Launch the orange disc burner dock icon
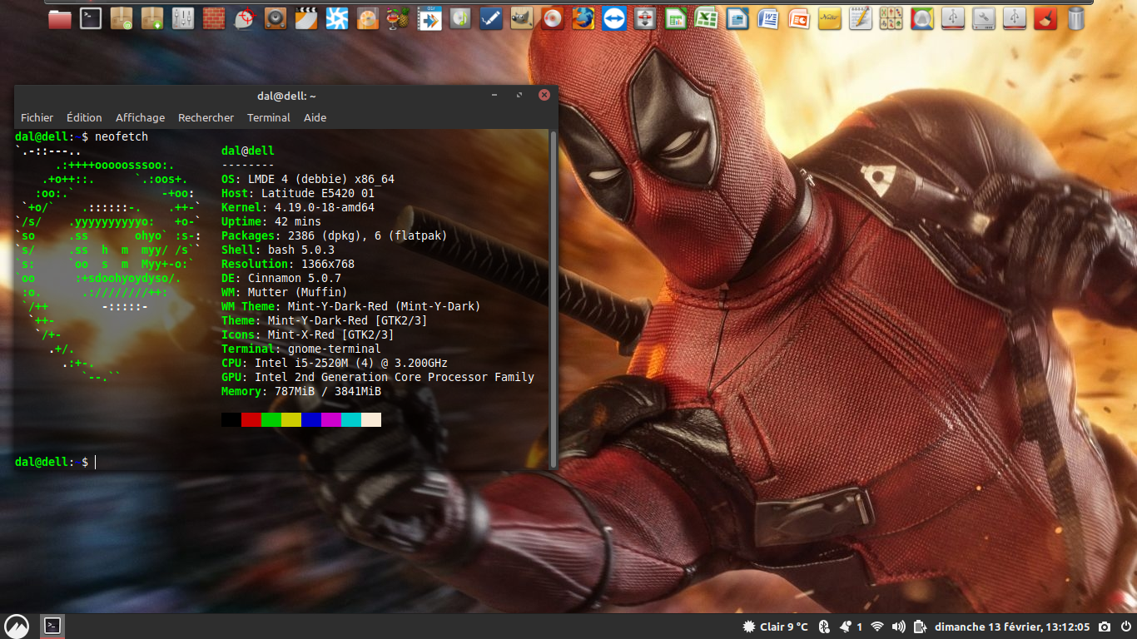 [x=368, y=18]
